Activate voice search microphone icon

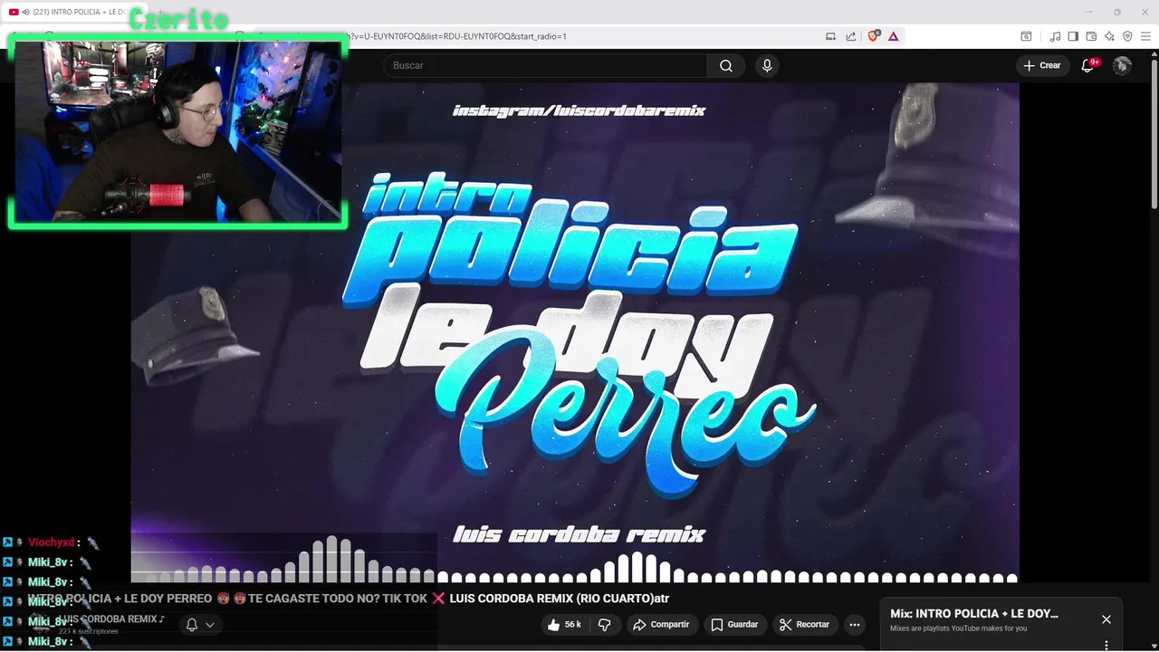[x=767, y=65]
